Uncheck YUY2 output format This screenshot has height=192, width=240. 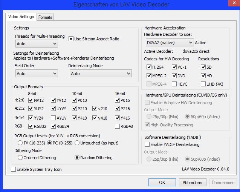click(x=31, y=109)
